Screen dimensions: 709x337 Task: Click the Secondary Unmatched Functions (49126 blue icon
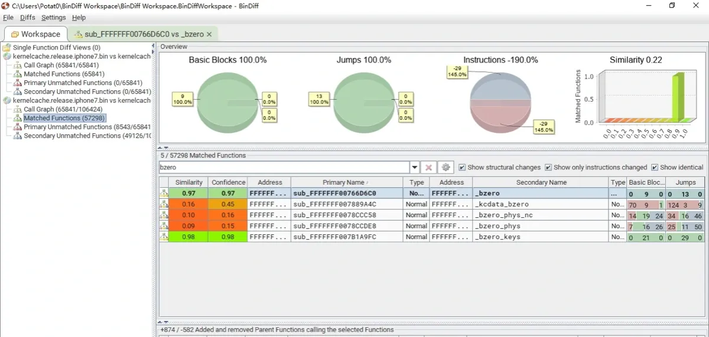click(18, 136)
